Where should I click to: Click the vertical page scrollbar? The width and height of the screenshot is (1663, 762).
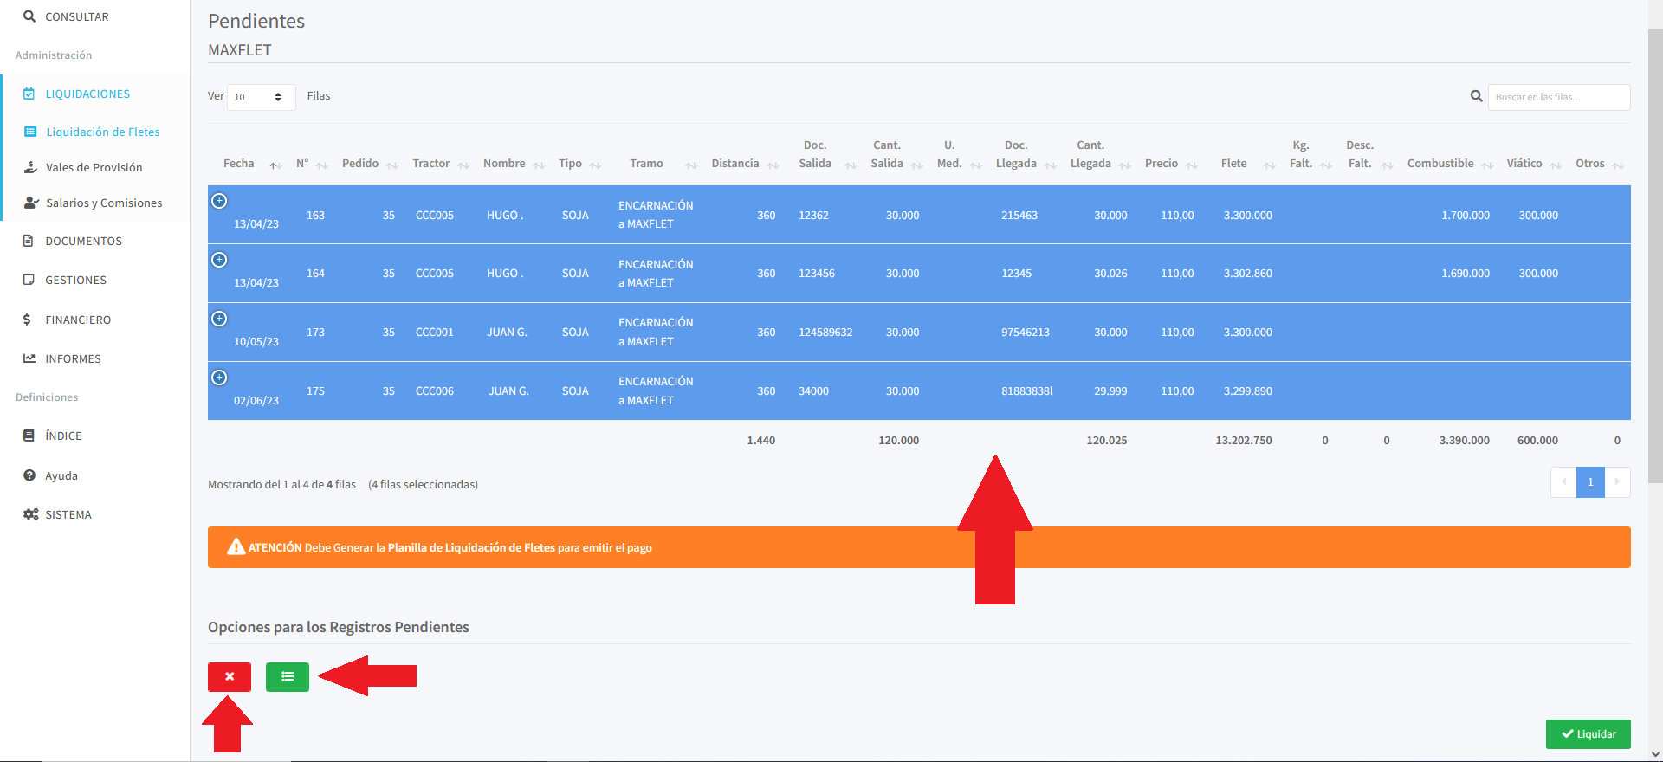1655,260
